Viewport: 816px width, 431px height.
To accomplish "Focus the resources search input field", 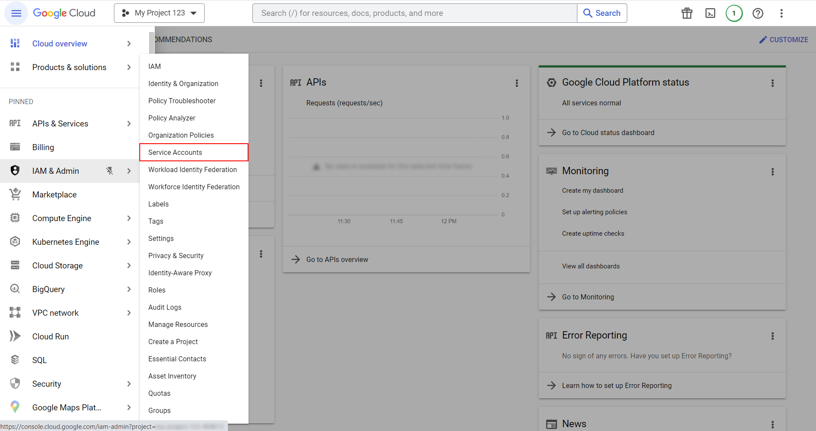I will click(x=415, y=13).
